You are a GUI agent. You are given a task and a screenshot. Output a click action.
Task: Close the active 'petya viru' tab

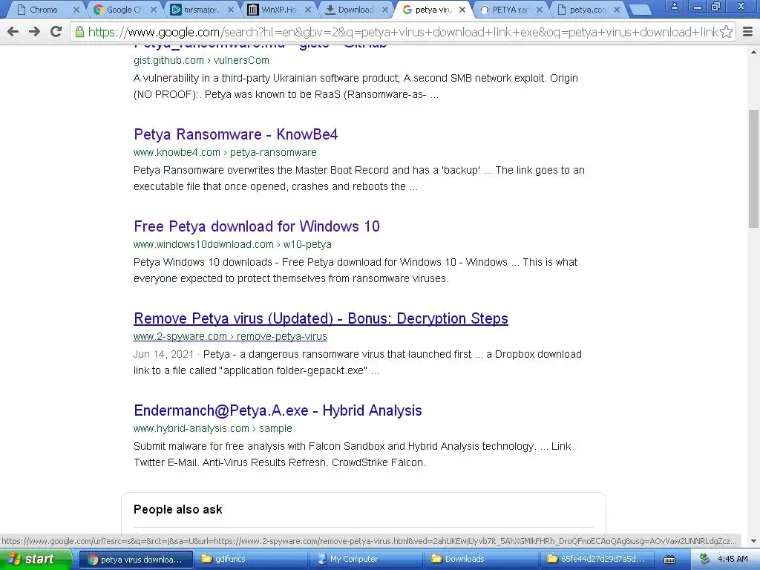coord(462,10)
